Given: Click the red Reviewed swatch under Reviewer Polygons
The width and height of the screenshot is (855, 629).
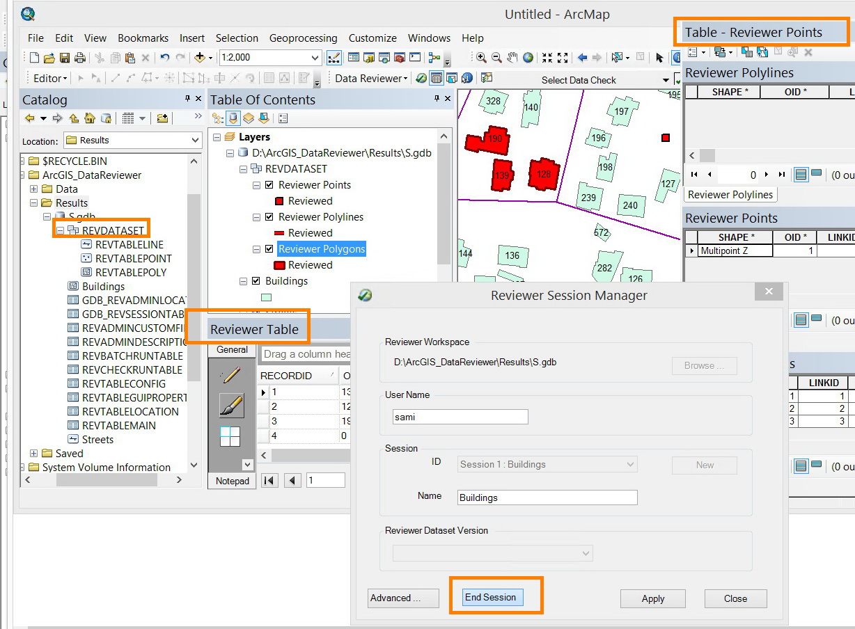Looking at the screenshot, I should pyautogui.click(x=279, y=265).
